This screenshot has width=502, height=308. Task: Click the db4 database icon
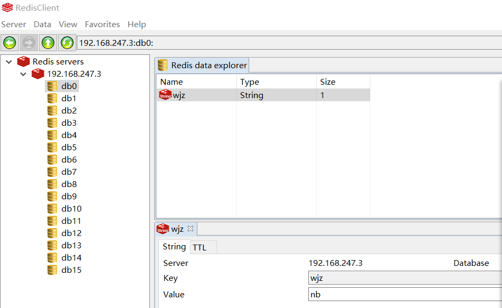tap(52, 135)
